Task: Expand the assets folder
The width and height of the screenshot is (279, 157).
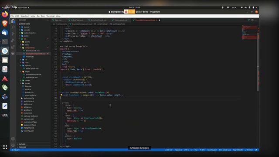Action: pos(27,42)
